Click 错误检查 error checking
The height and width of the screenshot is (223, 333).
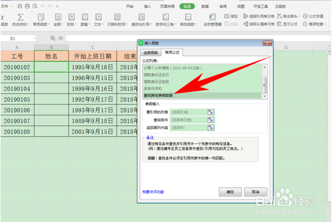pos(313,24)
